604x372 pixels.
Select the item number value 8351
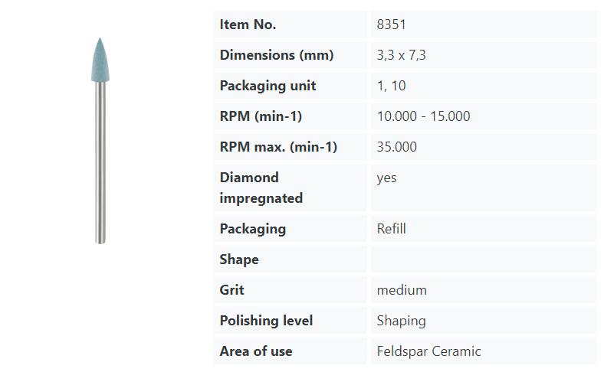pos(391,24)
